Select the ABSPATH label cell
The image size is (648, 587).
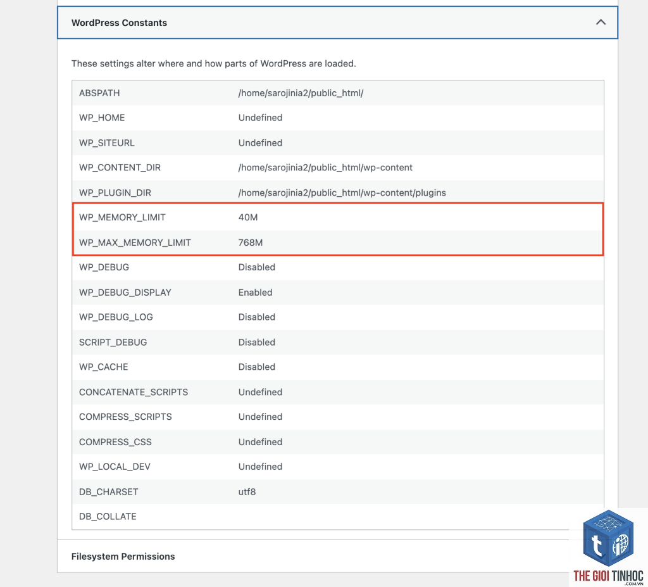click(99, 93)
